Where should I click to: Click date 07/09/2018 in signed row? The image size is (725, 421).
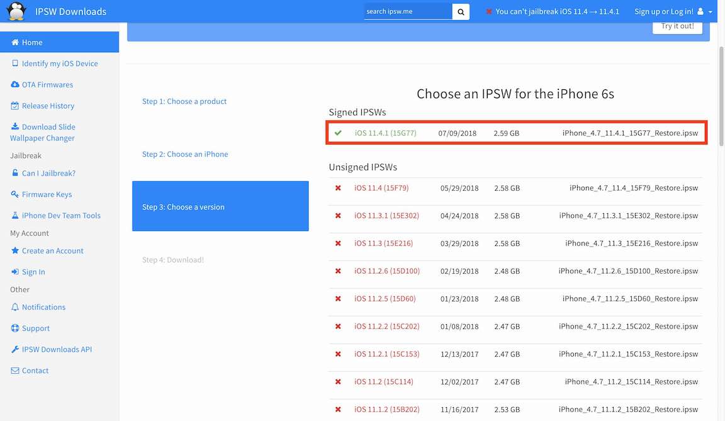[457, 133]
